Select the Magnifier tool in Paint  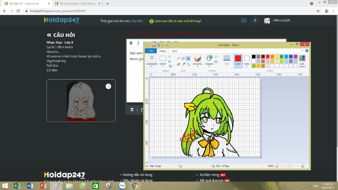[188, 64]
